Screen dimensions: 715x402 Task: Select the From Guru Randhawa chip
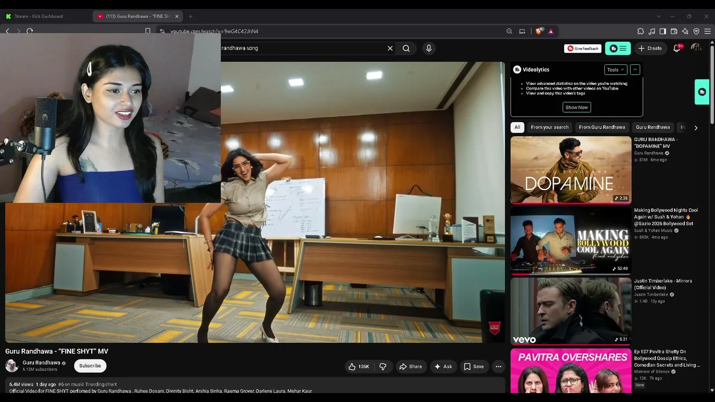[602, 127]
